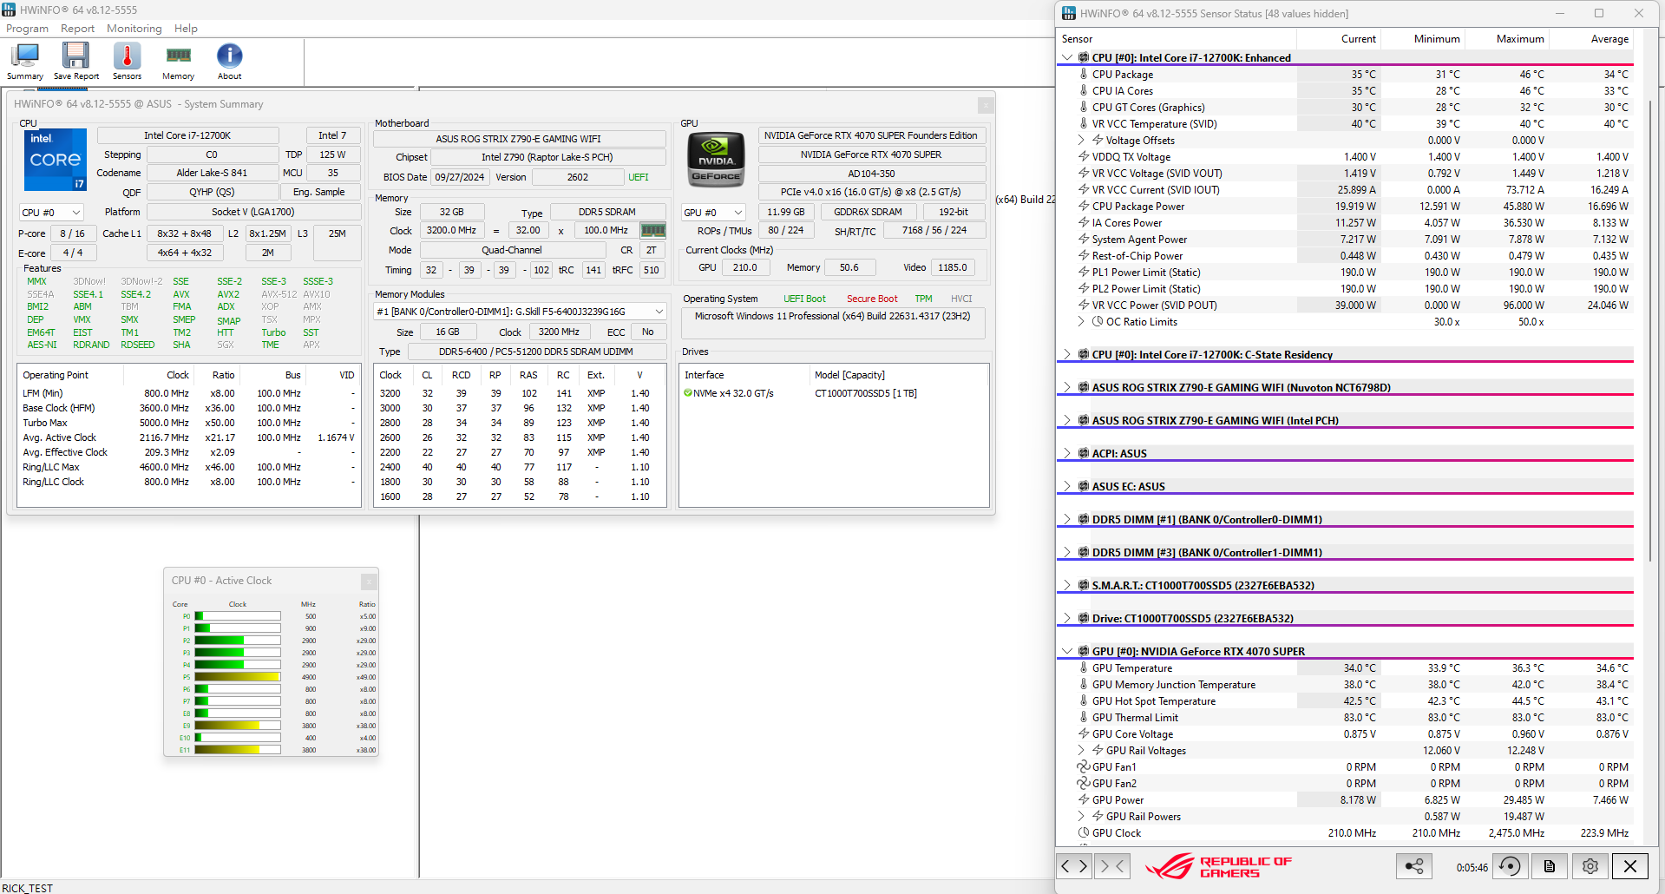Select the 3200 memory timing row
Screen dimensions: 1665x894
point(519,394)
